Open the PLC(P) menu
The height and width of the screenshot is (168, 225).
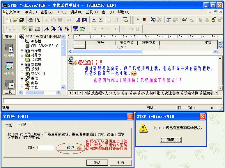(61, 12)
